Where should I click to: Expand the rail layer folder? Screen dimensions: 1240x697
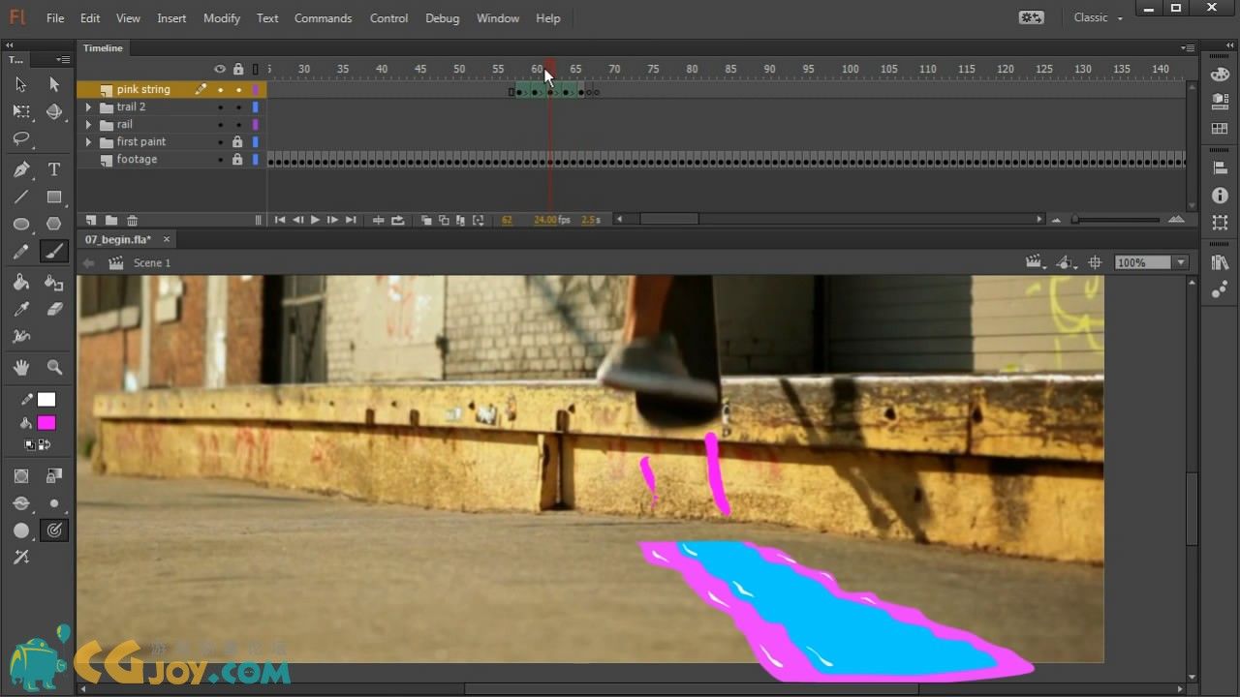click(88, 125)
